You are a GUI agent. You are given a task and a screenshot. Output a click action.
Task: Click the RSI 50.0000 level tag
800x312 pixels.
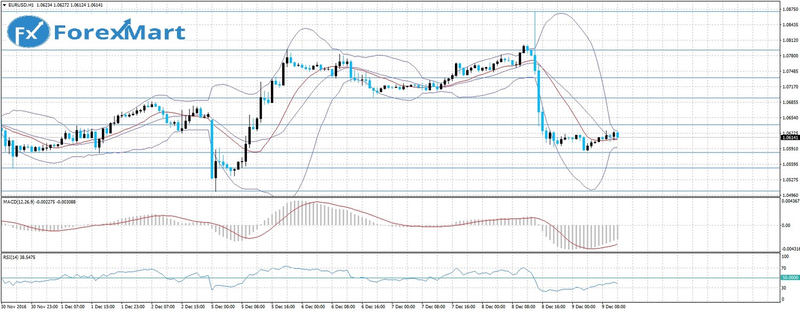(x=790, y=277)
